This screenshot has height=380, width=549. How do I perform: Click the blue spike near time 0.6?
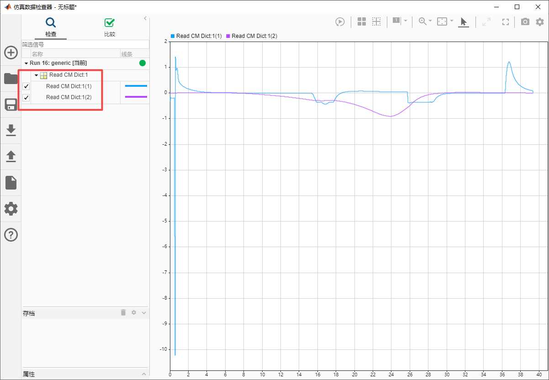click(x=175, y=206)
